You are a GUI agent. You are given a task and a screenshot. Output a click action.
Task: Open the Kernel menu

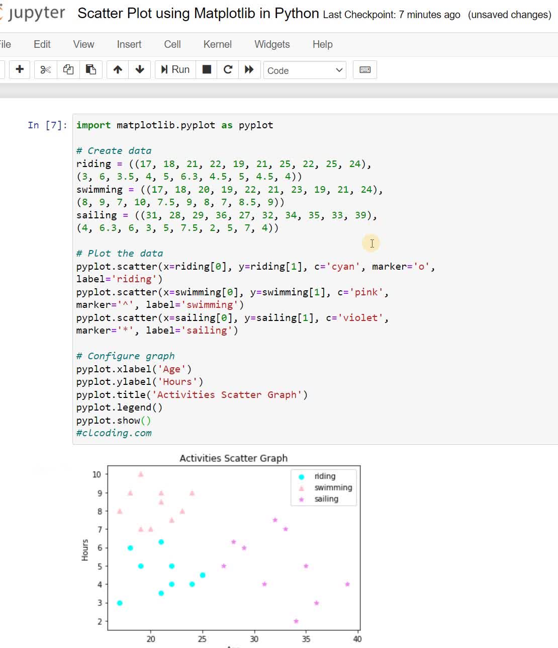[x=218, y=44]
